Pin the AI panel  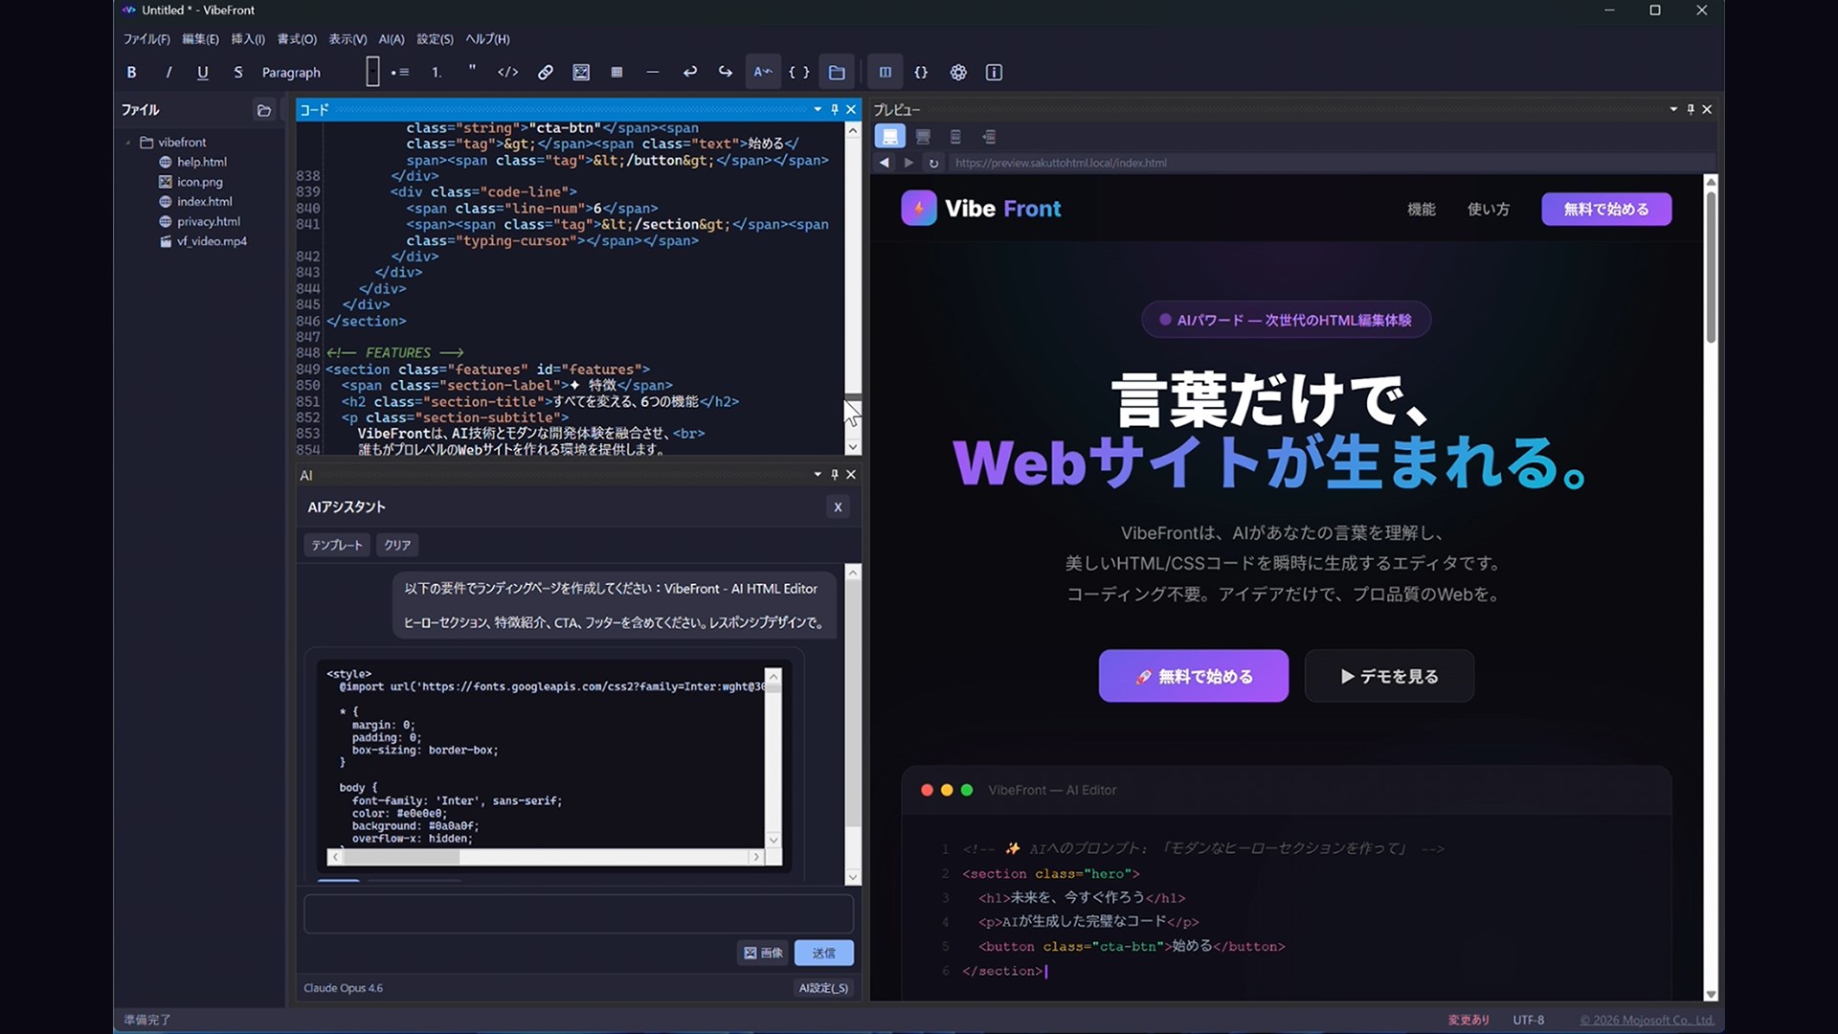tap(835, 475)
